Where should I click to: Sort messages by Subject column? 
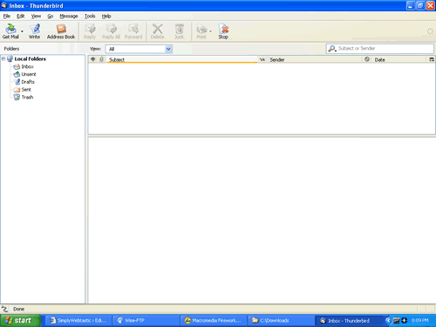182,59
